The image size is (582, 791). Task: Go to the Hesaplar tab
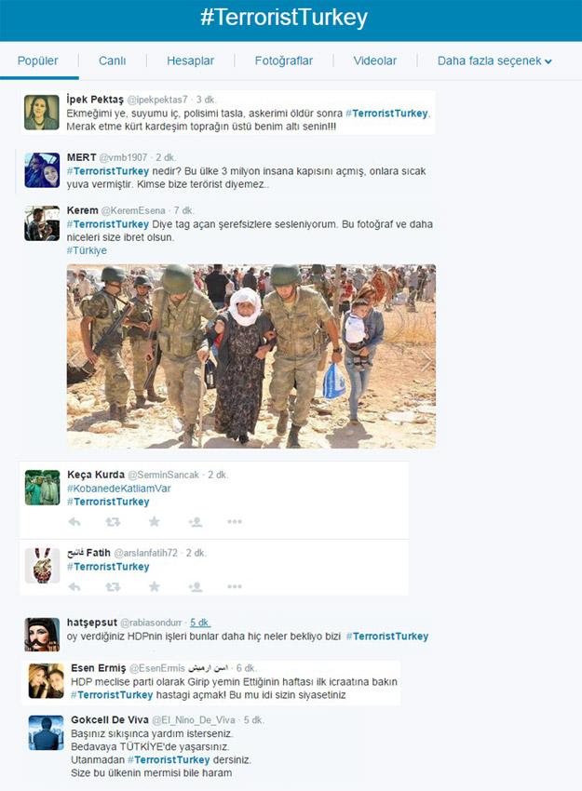click(190, 61)
